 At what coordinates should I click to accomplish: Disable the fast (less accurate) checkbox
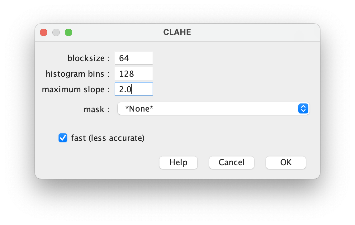[x=63, y=138]
